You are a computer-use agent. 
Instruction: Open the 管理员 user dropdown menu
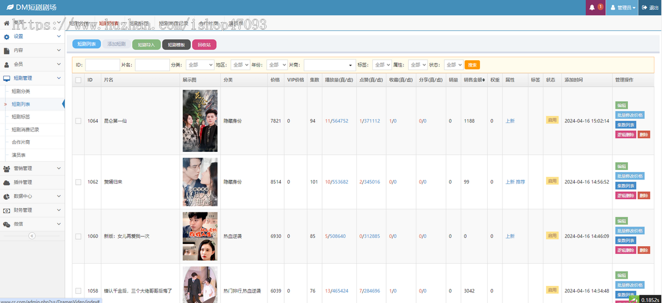pos(622,8)
